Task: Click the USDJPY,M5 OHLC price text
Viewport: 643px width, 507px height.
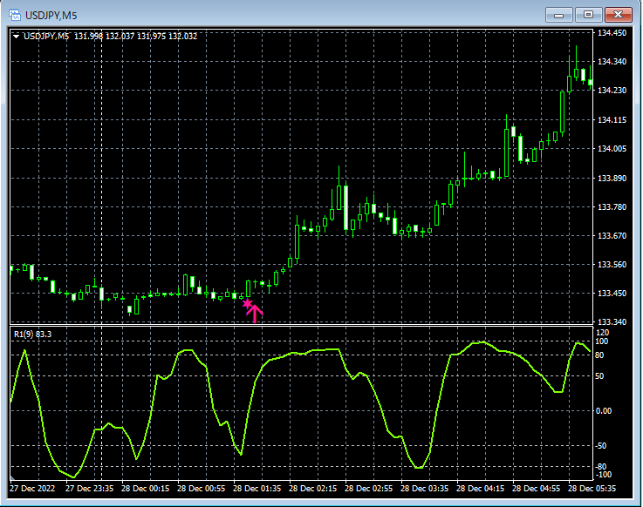Action: [x=110, y=37]
